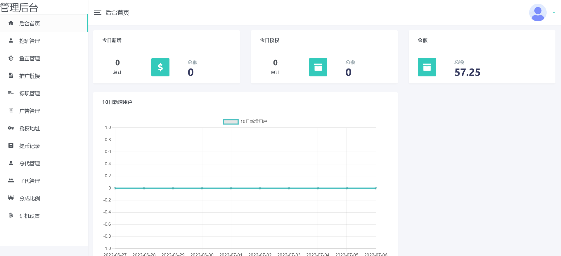Image resolution: width=561 pixels, height=256 pixels.
Task: Expand the user dropdown arrow at top right
Action: tap(554, 13)
